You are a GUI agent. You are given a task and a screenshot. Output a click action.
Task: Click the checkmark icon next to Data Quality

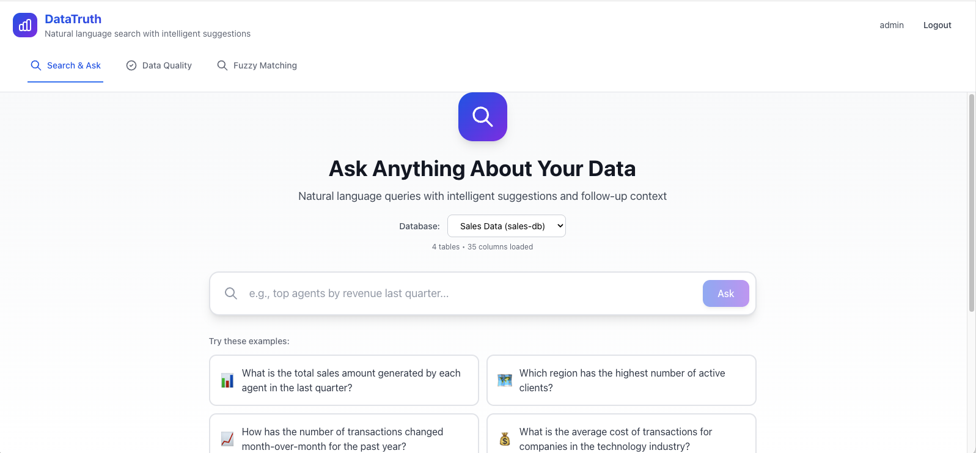(131, 65)
